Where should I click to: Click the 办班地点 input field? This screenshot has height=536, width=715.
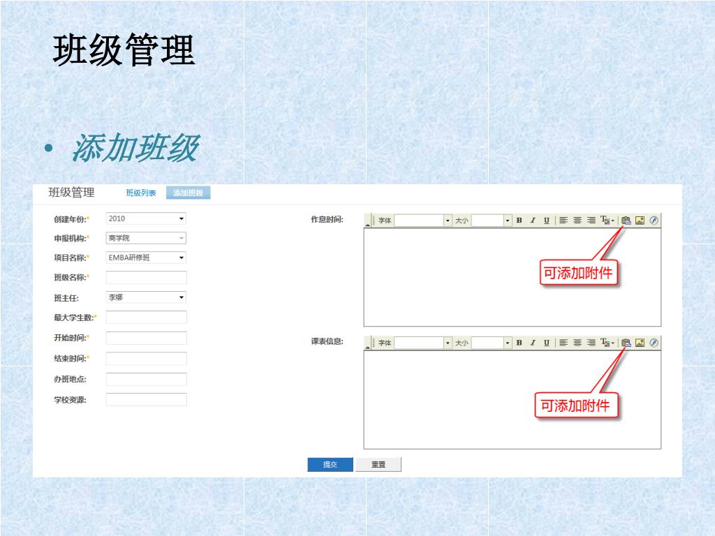click(x=146, y=379)
